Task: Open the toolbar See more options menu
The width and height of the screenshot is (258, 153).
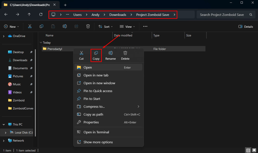Action: [145, 26]
